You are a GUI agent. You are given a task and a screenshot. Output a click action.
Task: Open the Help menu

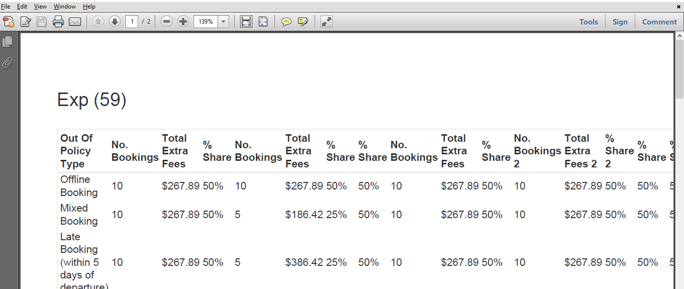click(x=89, y=7)
